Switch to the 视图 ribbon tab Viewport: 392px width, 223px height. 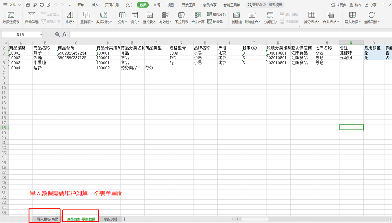tap(171, 5)
